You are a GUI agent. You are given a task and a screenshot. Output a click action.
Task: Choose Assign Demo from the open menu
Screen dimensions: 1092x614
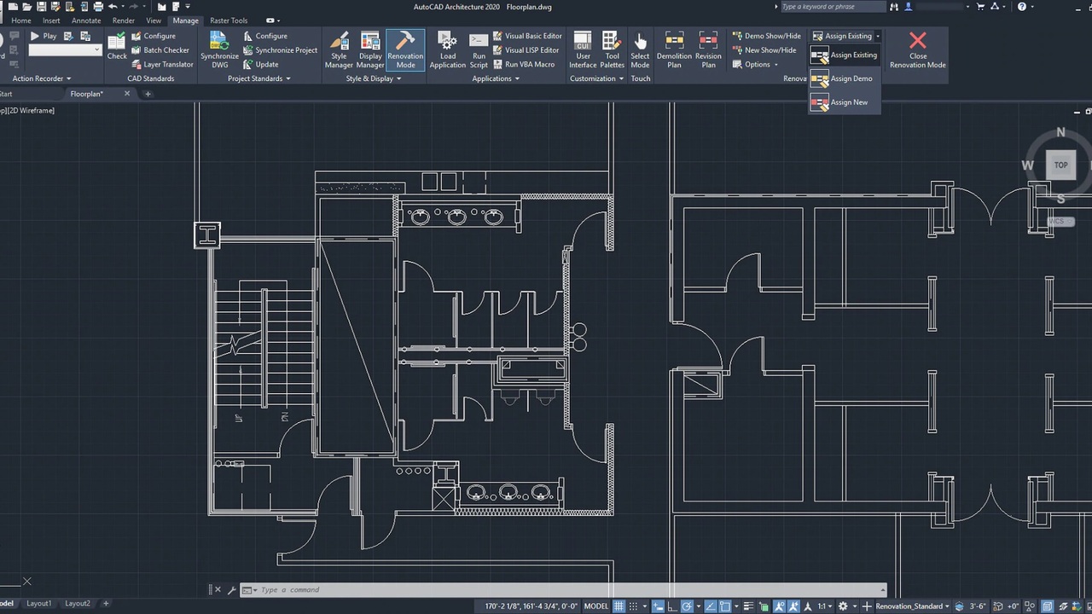[x=850, y=78]
